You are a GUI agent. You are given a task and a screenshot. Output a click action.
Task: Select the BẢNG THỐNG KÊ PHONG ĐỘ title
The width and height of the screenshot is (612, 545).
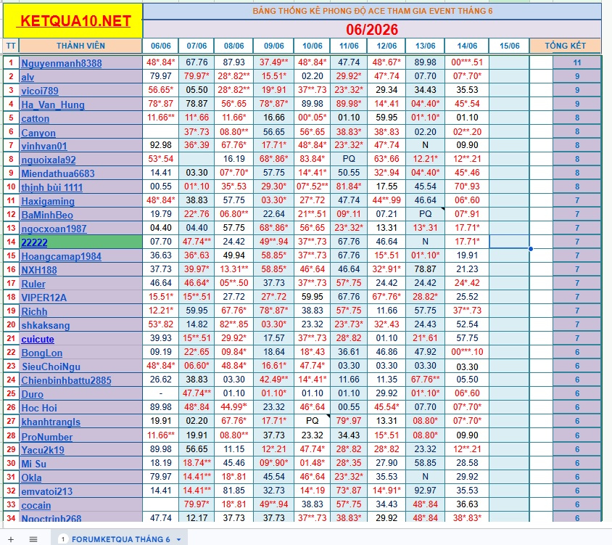coord(372,11)
